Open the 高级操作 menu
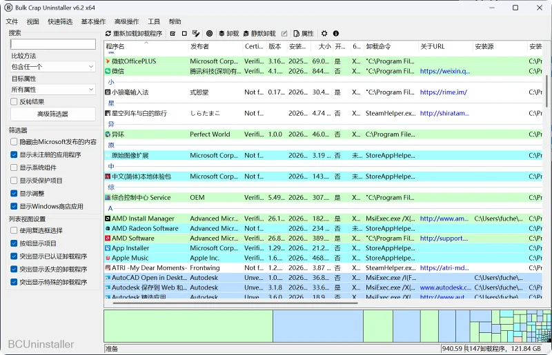Viewport: 552px width, 355px height. [x=126, y=22]
